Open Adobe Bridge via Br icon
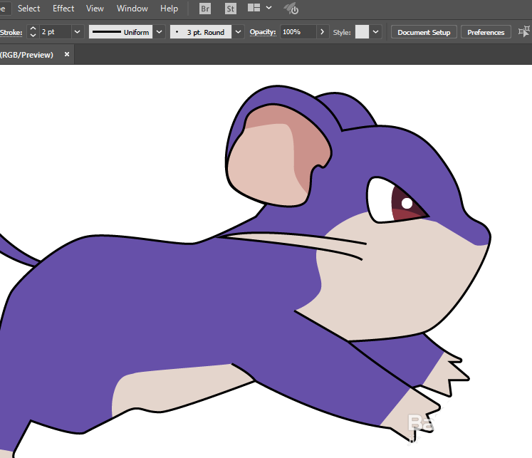 pyautogui.click(x=205, y=9)
